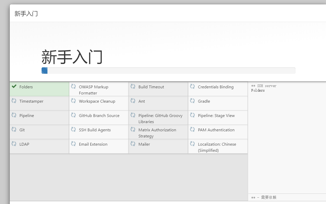
Task: Click the spinner icon beside OWASP Markup Formatter
Action: click(73, 87)
